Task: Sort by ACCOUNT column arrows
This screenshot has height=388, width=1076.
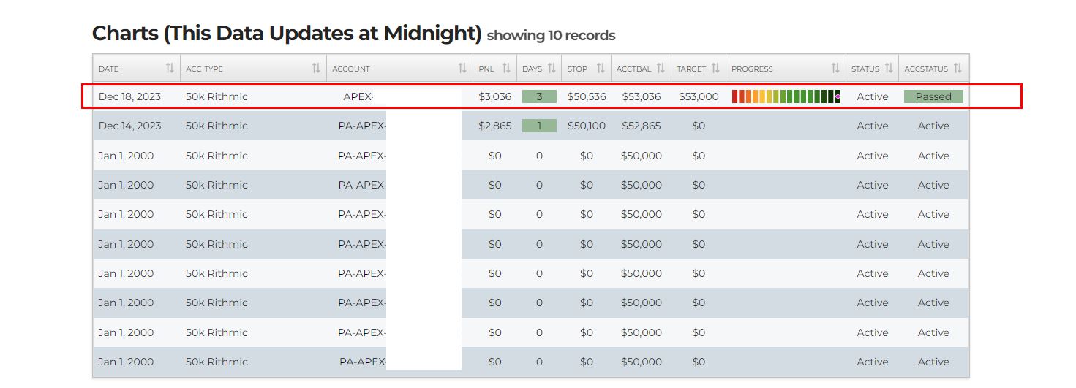Action: point(462,68)
